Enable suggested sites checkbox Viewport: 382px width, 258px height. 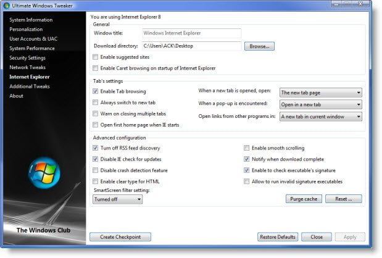point(95,57)
